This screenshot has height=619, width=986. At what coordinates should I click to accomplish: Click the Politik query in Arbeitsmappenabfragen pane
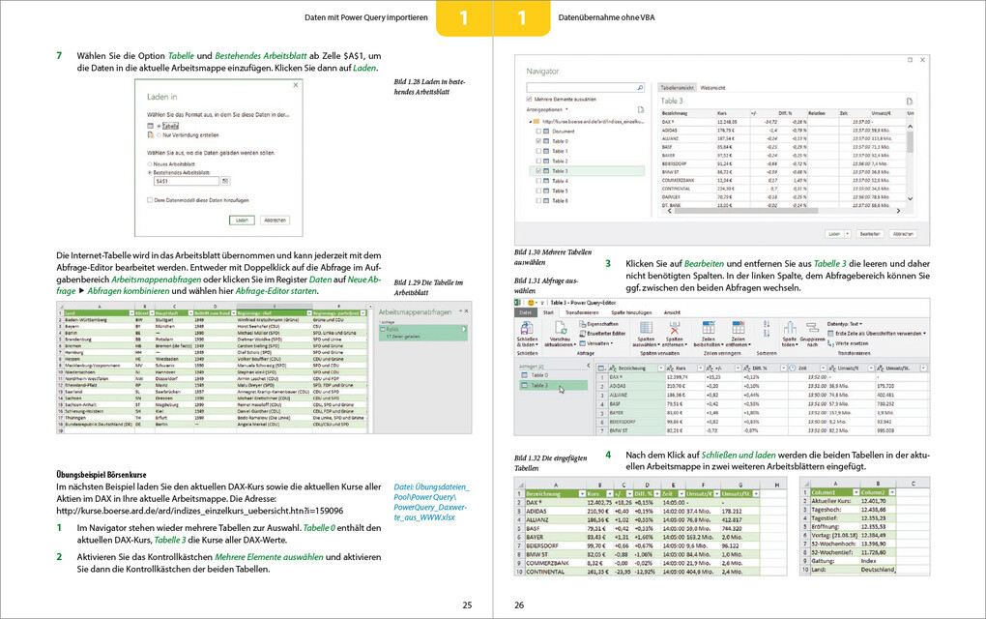tap(423, 333)
